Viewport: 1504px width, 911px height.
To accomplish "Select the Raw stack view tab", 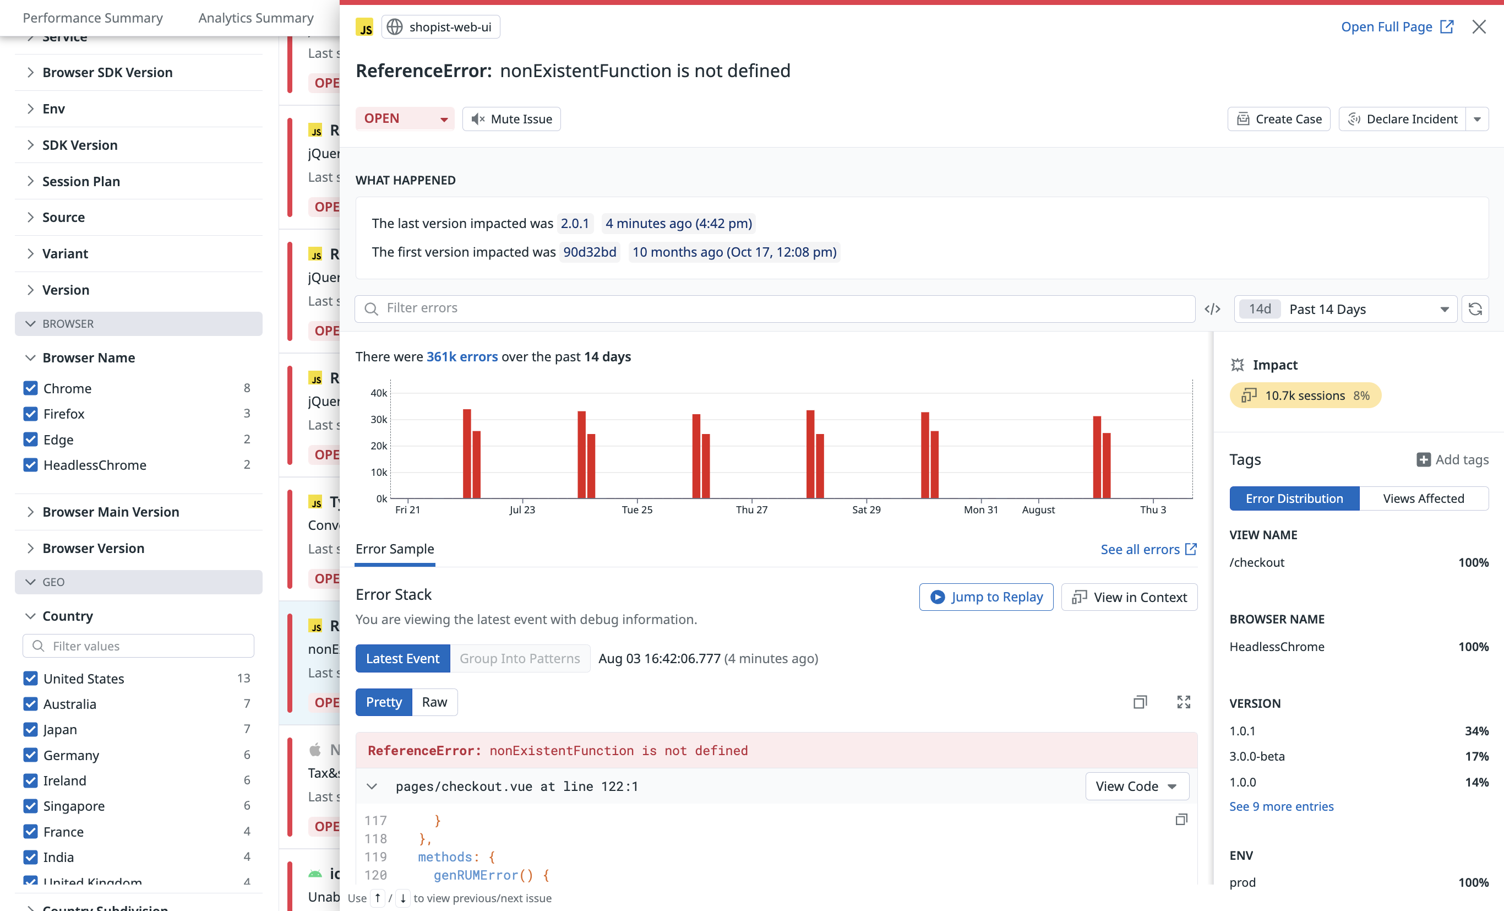I will point(434,702).
